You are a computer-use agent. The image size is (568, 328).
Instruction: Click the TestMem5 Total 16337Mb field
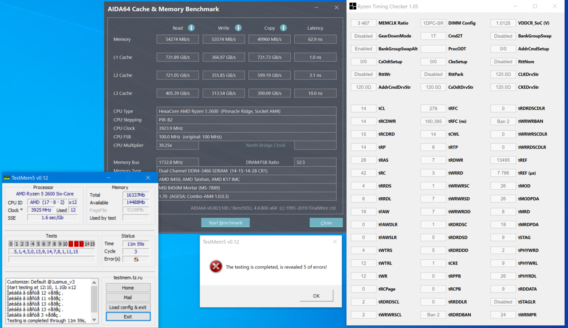click(x=136, y=195)
